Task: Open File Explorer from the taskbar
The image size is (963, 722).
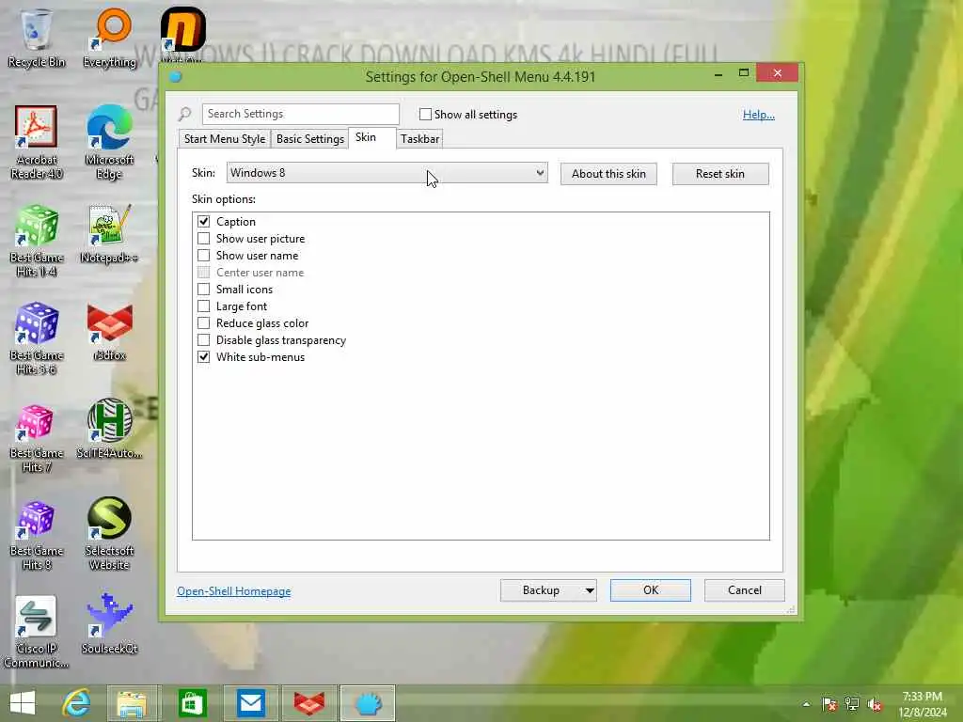Action: click(133, 703)
